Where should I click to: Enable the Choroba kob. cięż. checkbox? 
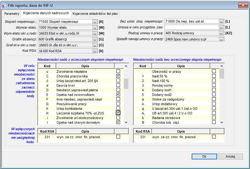tap(214, 122)
